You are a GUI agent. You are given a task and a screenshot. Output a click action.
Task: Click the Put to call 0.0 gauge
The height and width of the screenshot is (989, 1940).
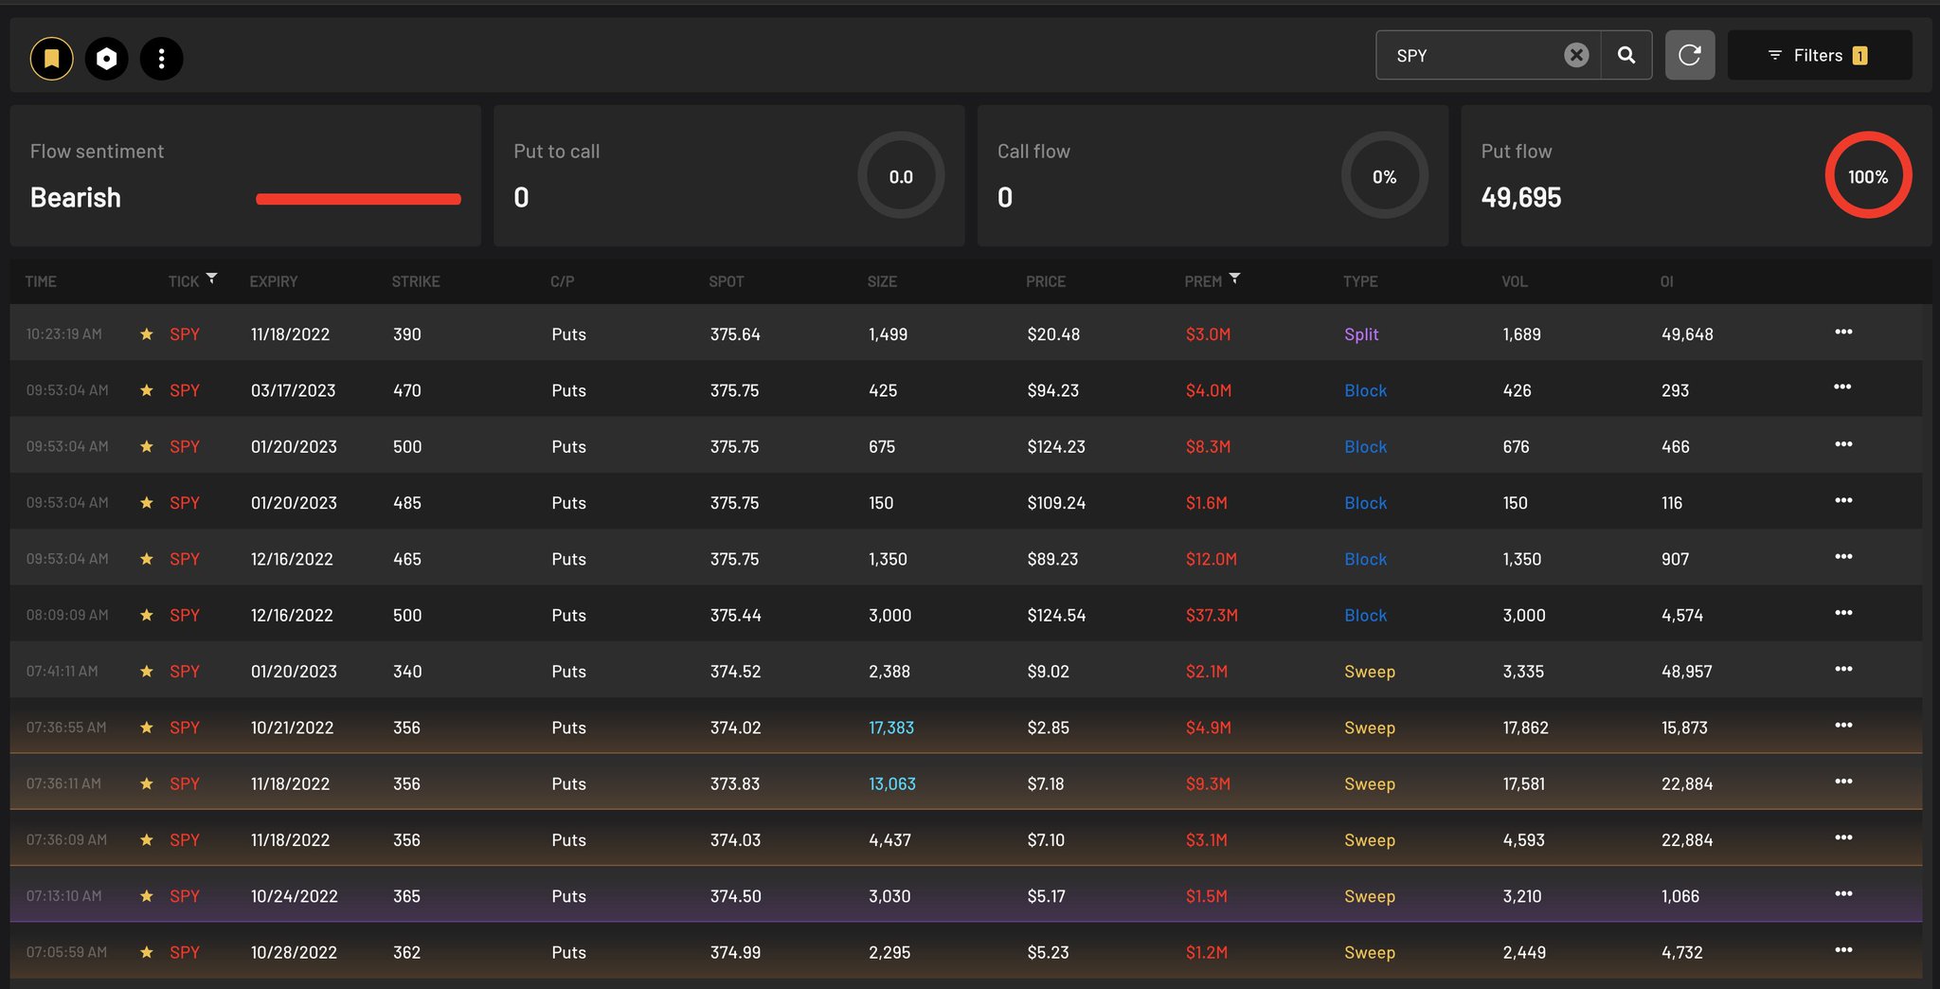tap(901, 175)
